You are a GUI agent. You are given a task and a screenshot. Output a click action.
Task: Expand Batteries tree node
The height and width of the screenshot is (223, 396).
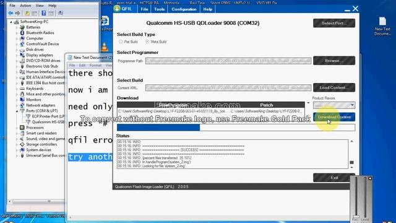(17, 27)
